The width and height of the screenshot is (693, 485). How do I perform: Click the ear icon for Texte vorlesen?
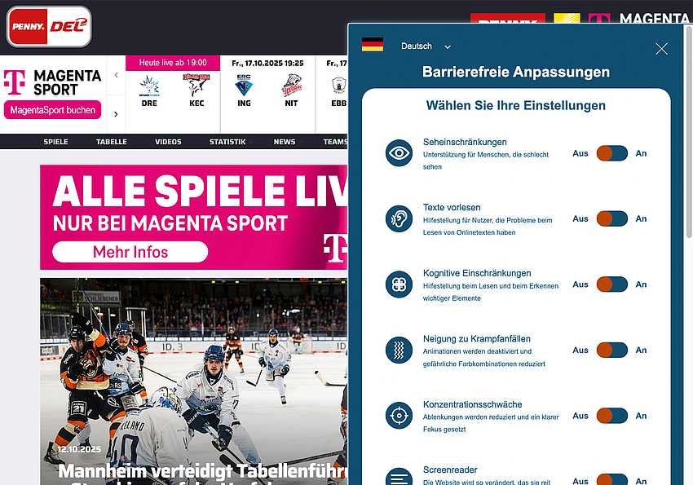[399, 219]
